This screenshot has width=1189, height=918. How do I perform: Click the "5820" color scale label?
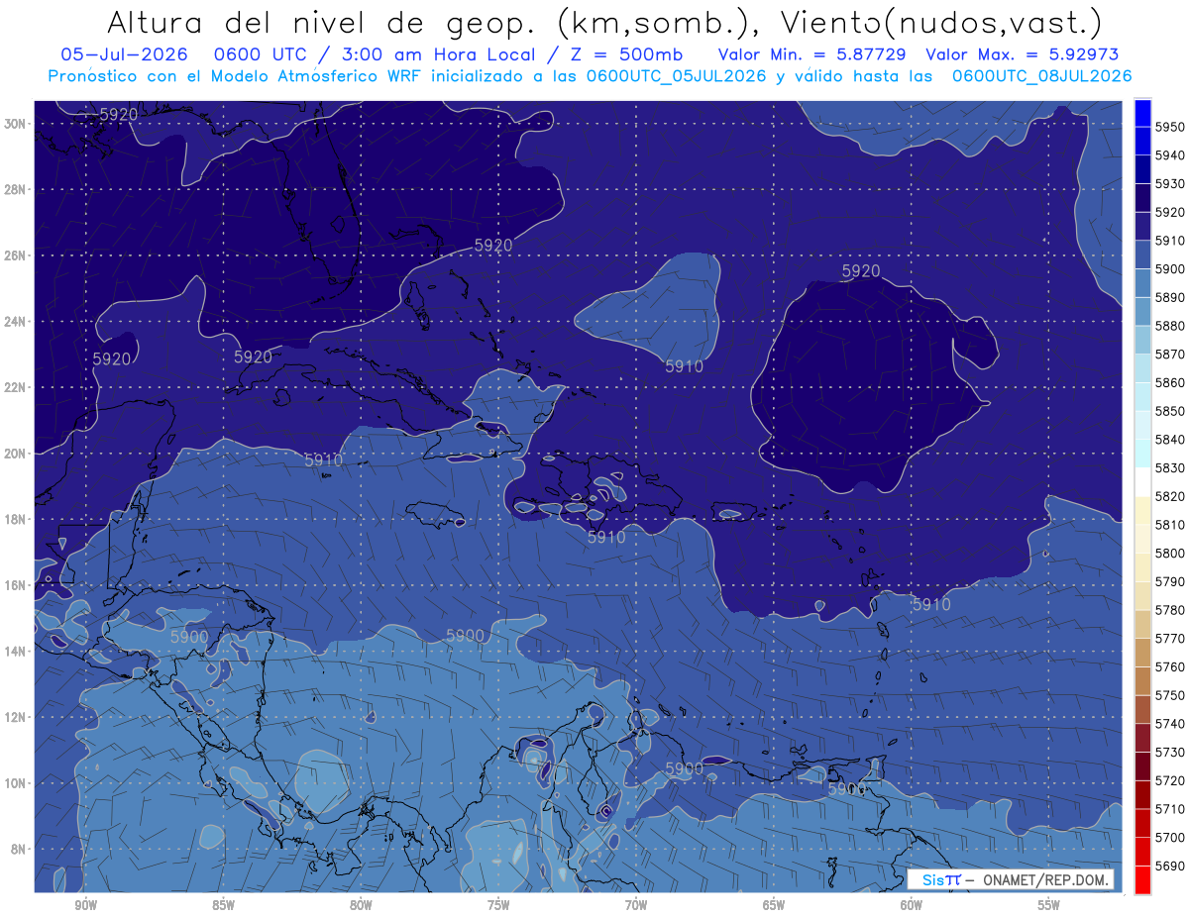click(1170, 496)
